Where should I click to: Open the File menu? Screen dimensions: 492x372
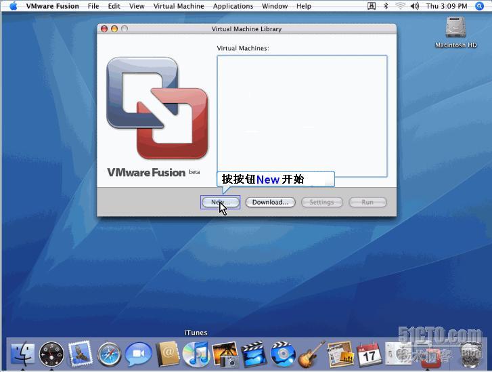click(93, 6)
